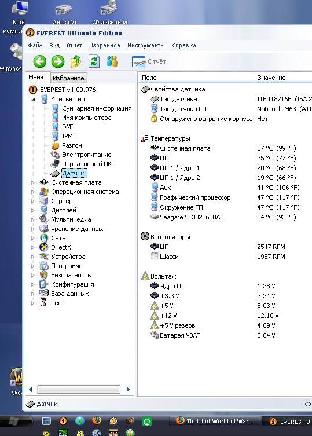The height and width of the screenshot is (436, 312).
Task: Select the IPMI tree item
Action: (68, 136)
